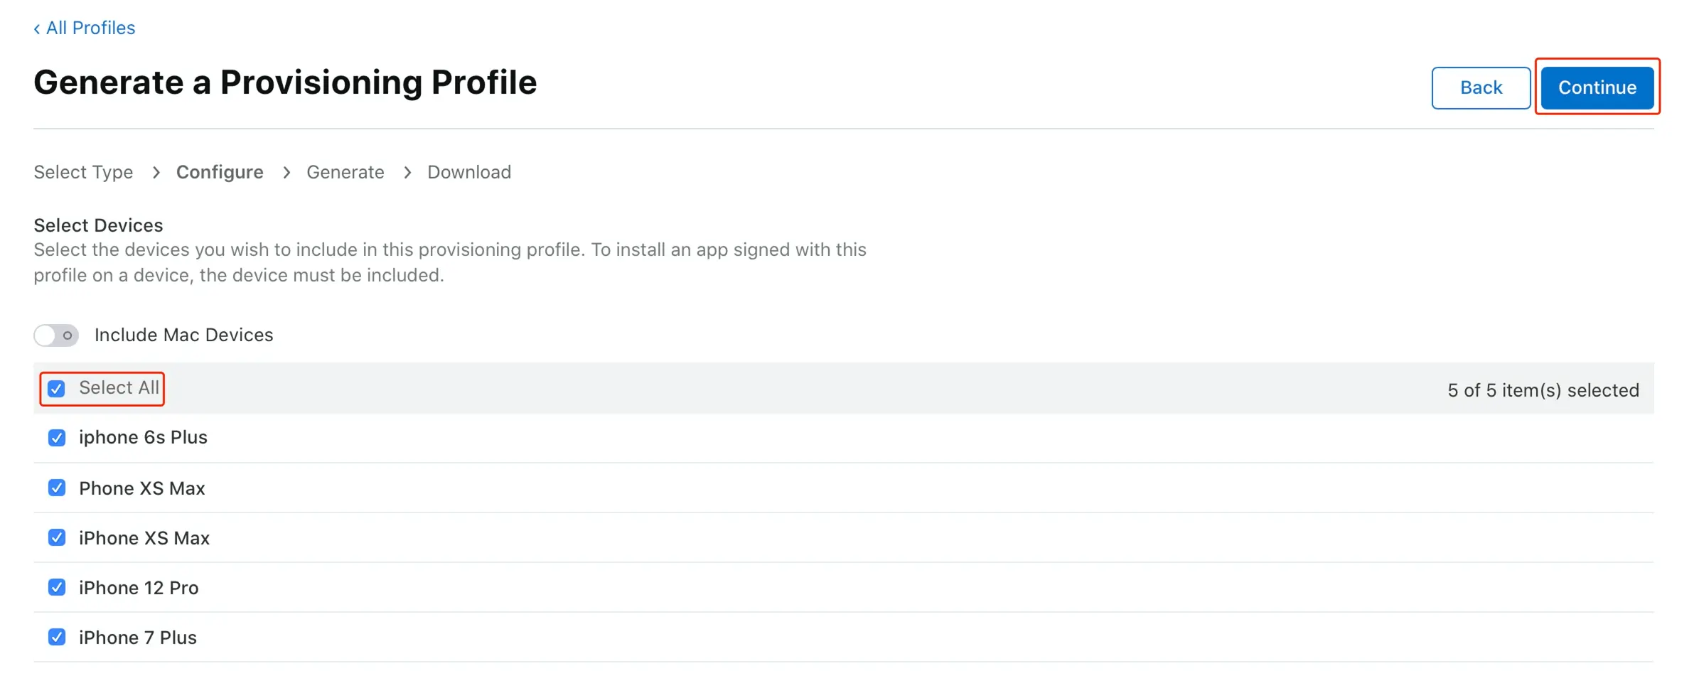Deselect the iphone 6s Plus checkbox
The width and height of the screenshot is (1699, 698).
tap(57, 437)
